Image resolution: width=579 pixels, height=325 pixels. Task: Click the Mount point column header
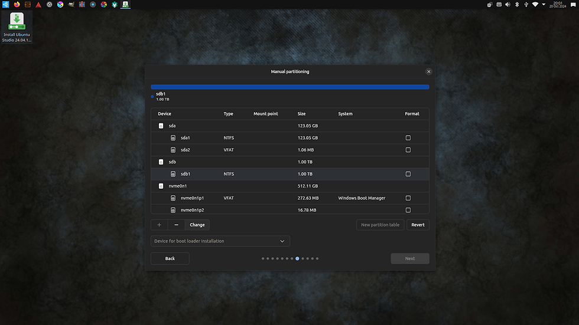click(x=265, y=114)
